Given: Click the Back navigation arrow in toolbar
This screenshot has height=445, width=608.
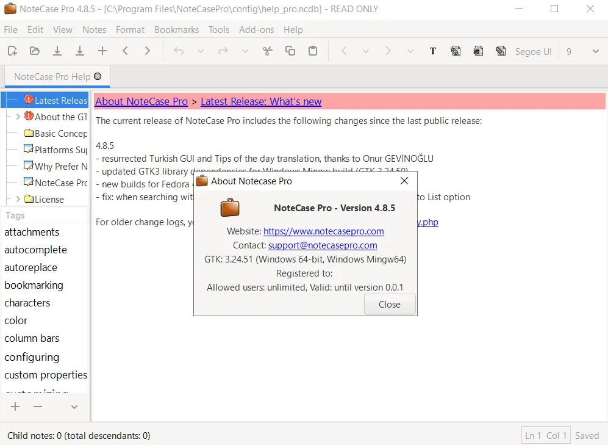Looking at the screenshot, I should pyautogui.click(x=343, y=51).
